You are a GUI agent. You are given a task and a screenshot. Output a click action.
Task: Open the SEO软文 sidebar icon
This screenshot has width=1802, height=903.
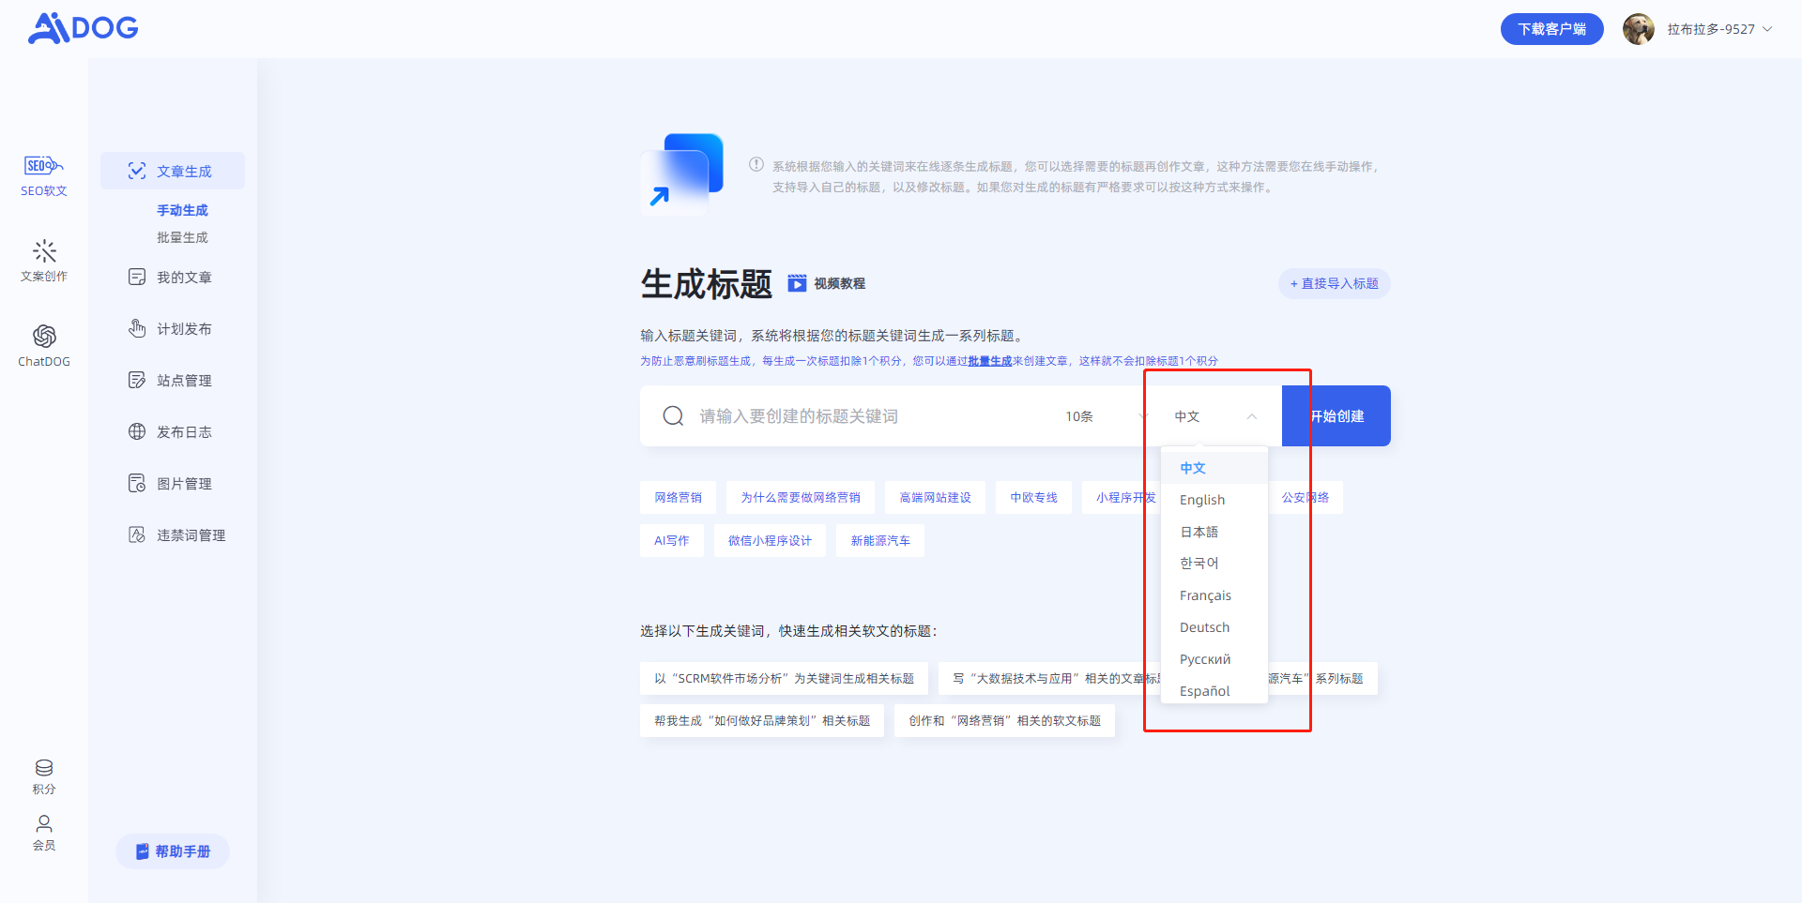coord(44,166)
